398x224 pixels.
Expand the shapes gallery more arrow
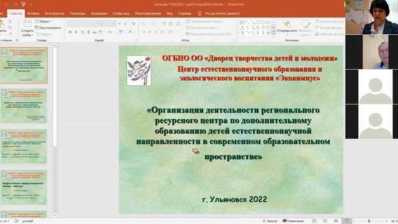[x=274, y=33]
